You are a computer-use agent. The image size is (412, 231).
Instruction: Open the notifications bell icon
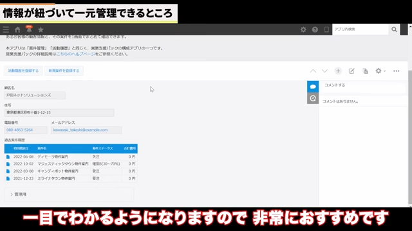(x=29, y=30)
